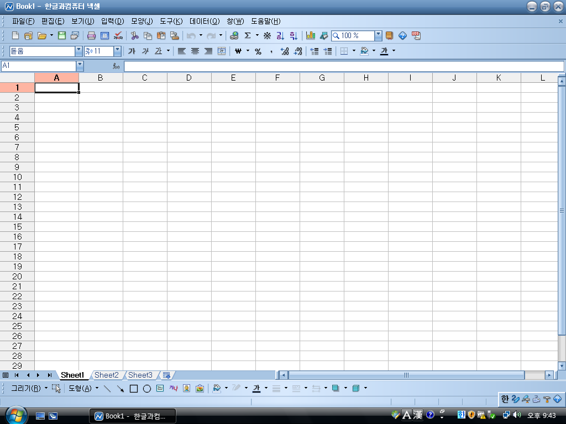Toggle italic text formatting

coord(145,51)
